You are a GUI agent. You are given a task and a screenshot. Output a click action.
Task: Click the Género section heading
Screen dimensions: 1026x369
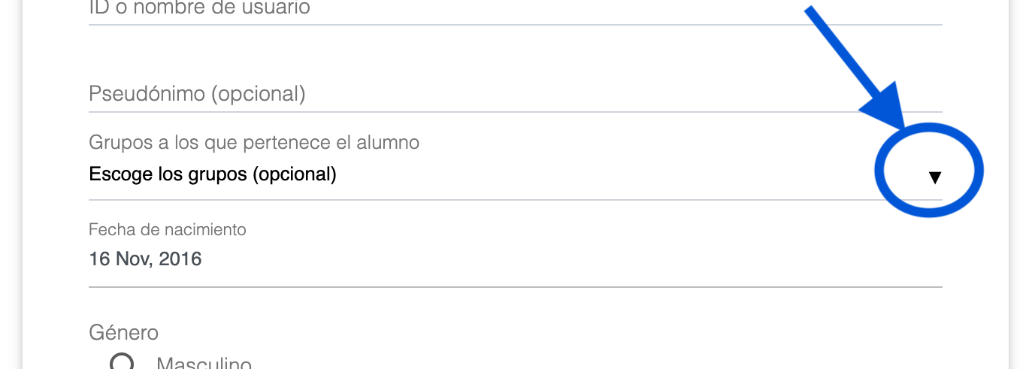123,332
